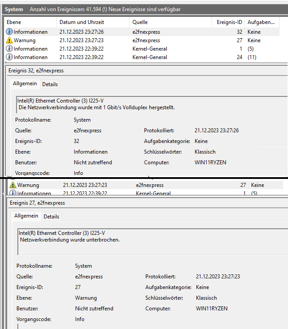Screen dimensions: 288x329
Task: Click 'Nicht zutreffend' Benutzer value in Ereignis 32 pane
Action: 93,163
